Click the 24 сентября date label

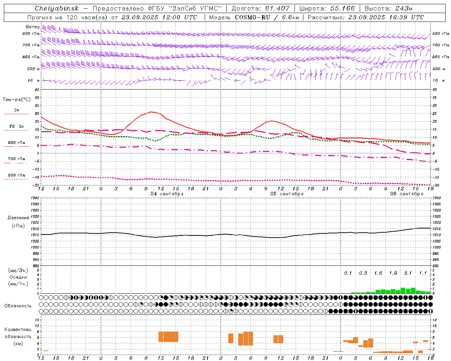point(167,194)
